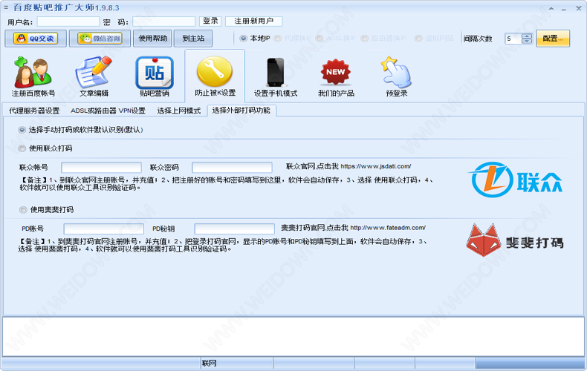Select the 路由器换IP radio button

(x=365, y=38)
